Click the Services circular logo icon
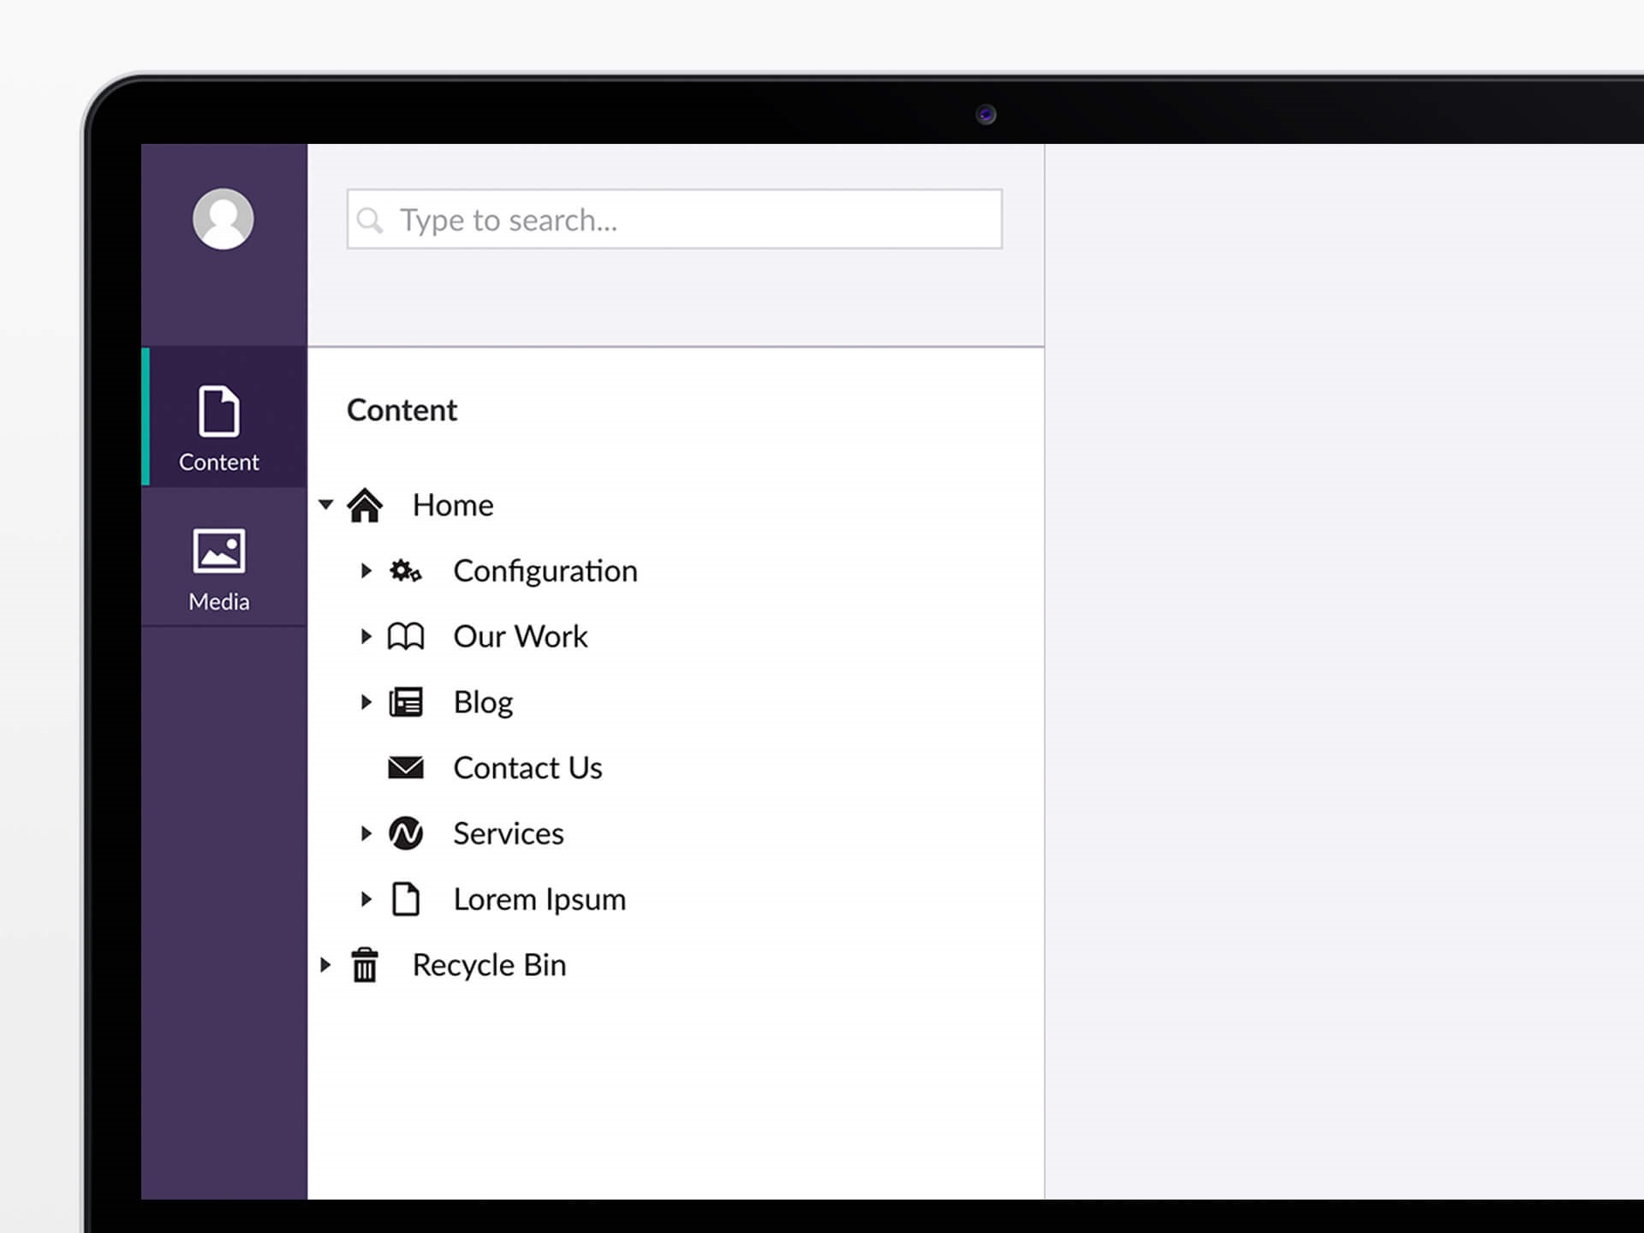The image size is (1644, 1233). point(406,833)
